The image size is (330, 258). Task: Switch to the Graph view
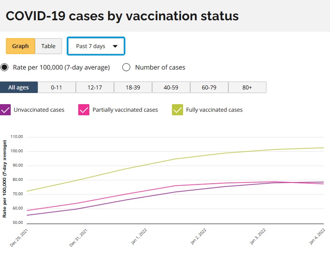point(20,46)
